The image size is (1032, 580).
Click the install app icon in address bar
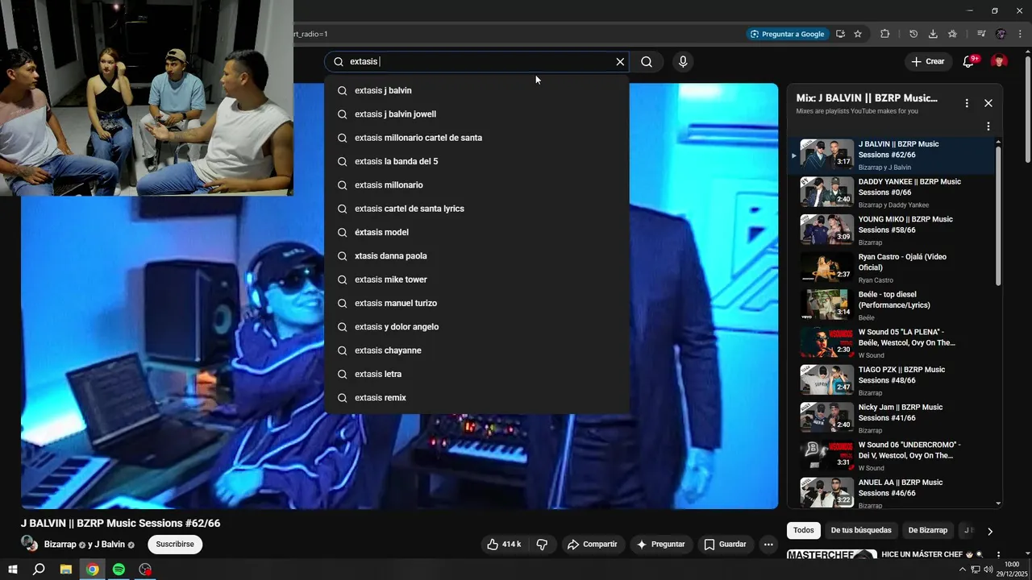point(840,34)
